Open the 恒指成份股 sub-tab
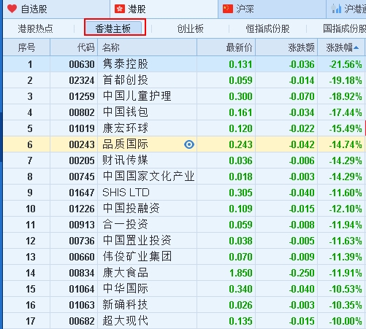Viewport: 366px width, 329px height. 267,28
